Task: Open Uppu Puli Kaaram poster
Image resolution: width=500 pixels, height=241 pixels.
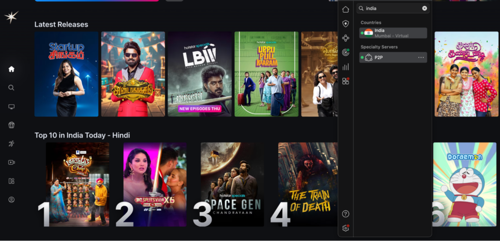Action: pyautogui.click(x=267, y=74)
